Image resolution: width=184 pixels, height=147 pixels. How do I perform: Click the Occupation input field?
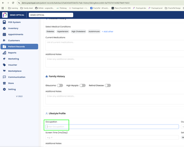click(112, 127)
